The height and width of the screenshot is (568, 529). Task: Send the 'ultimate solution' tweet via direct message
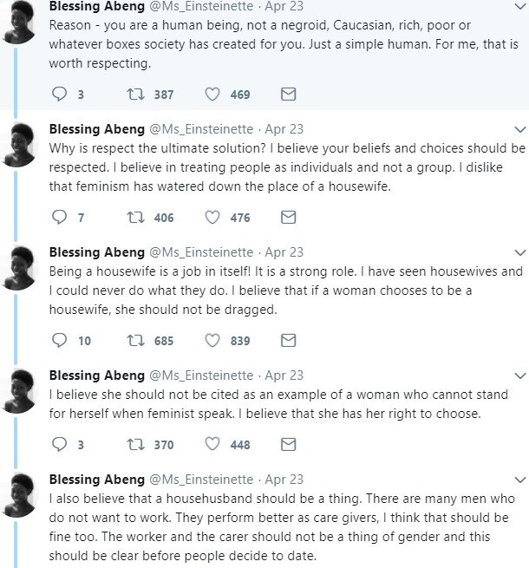tap(289, 217)
